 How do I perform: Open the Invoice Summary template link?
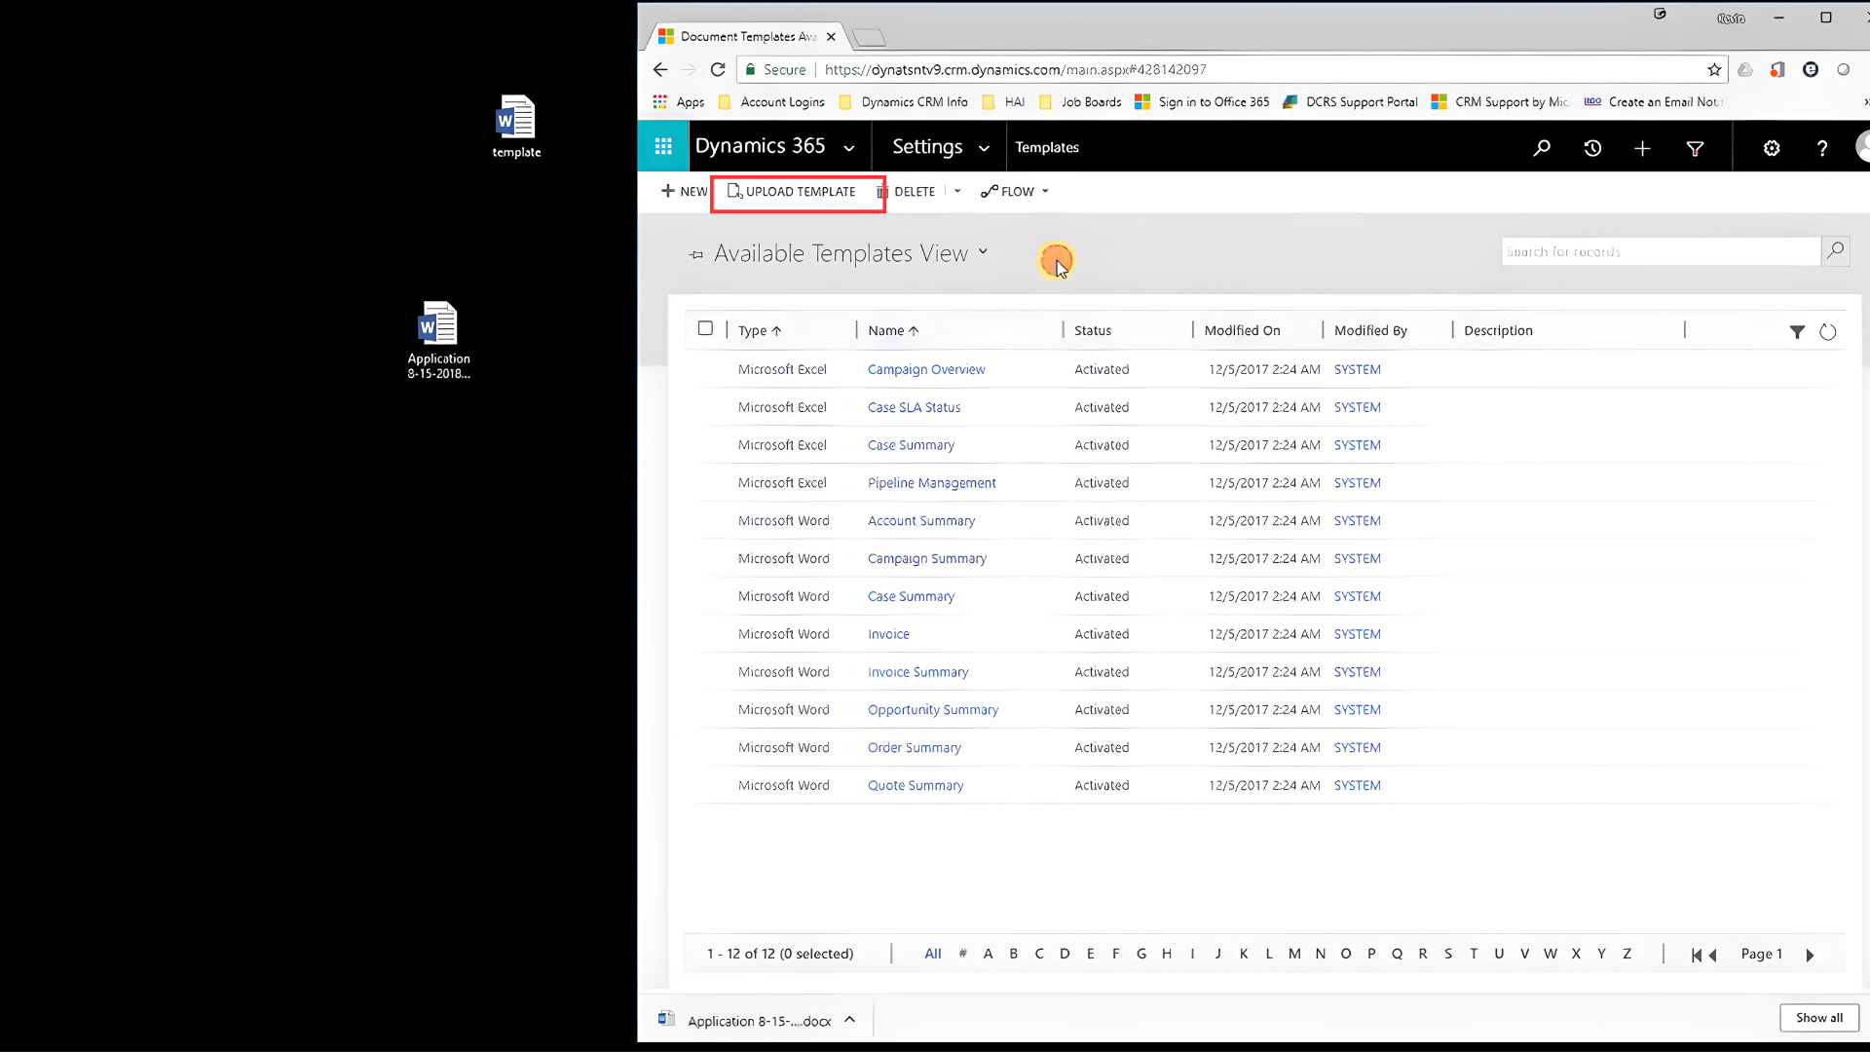click(x=917, y=672)
